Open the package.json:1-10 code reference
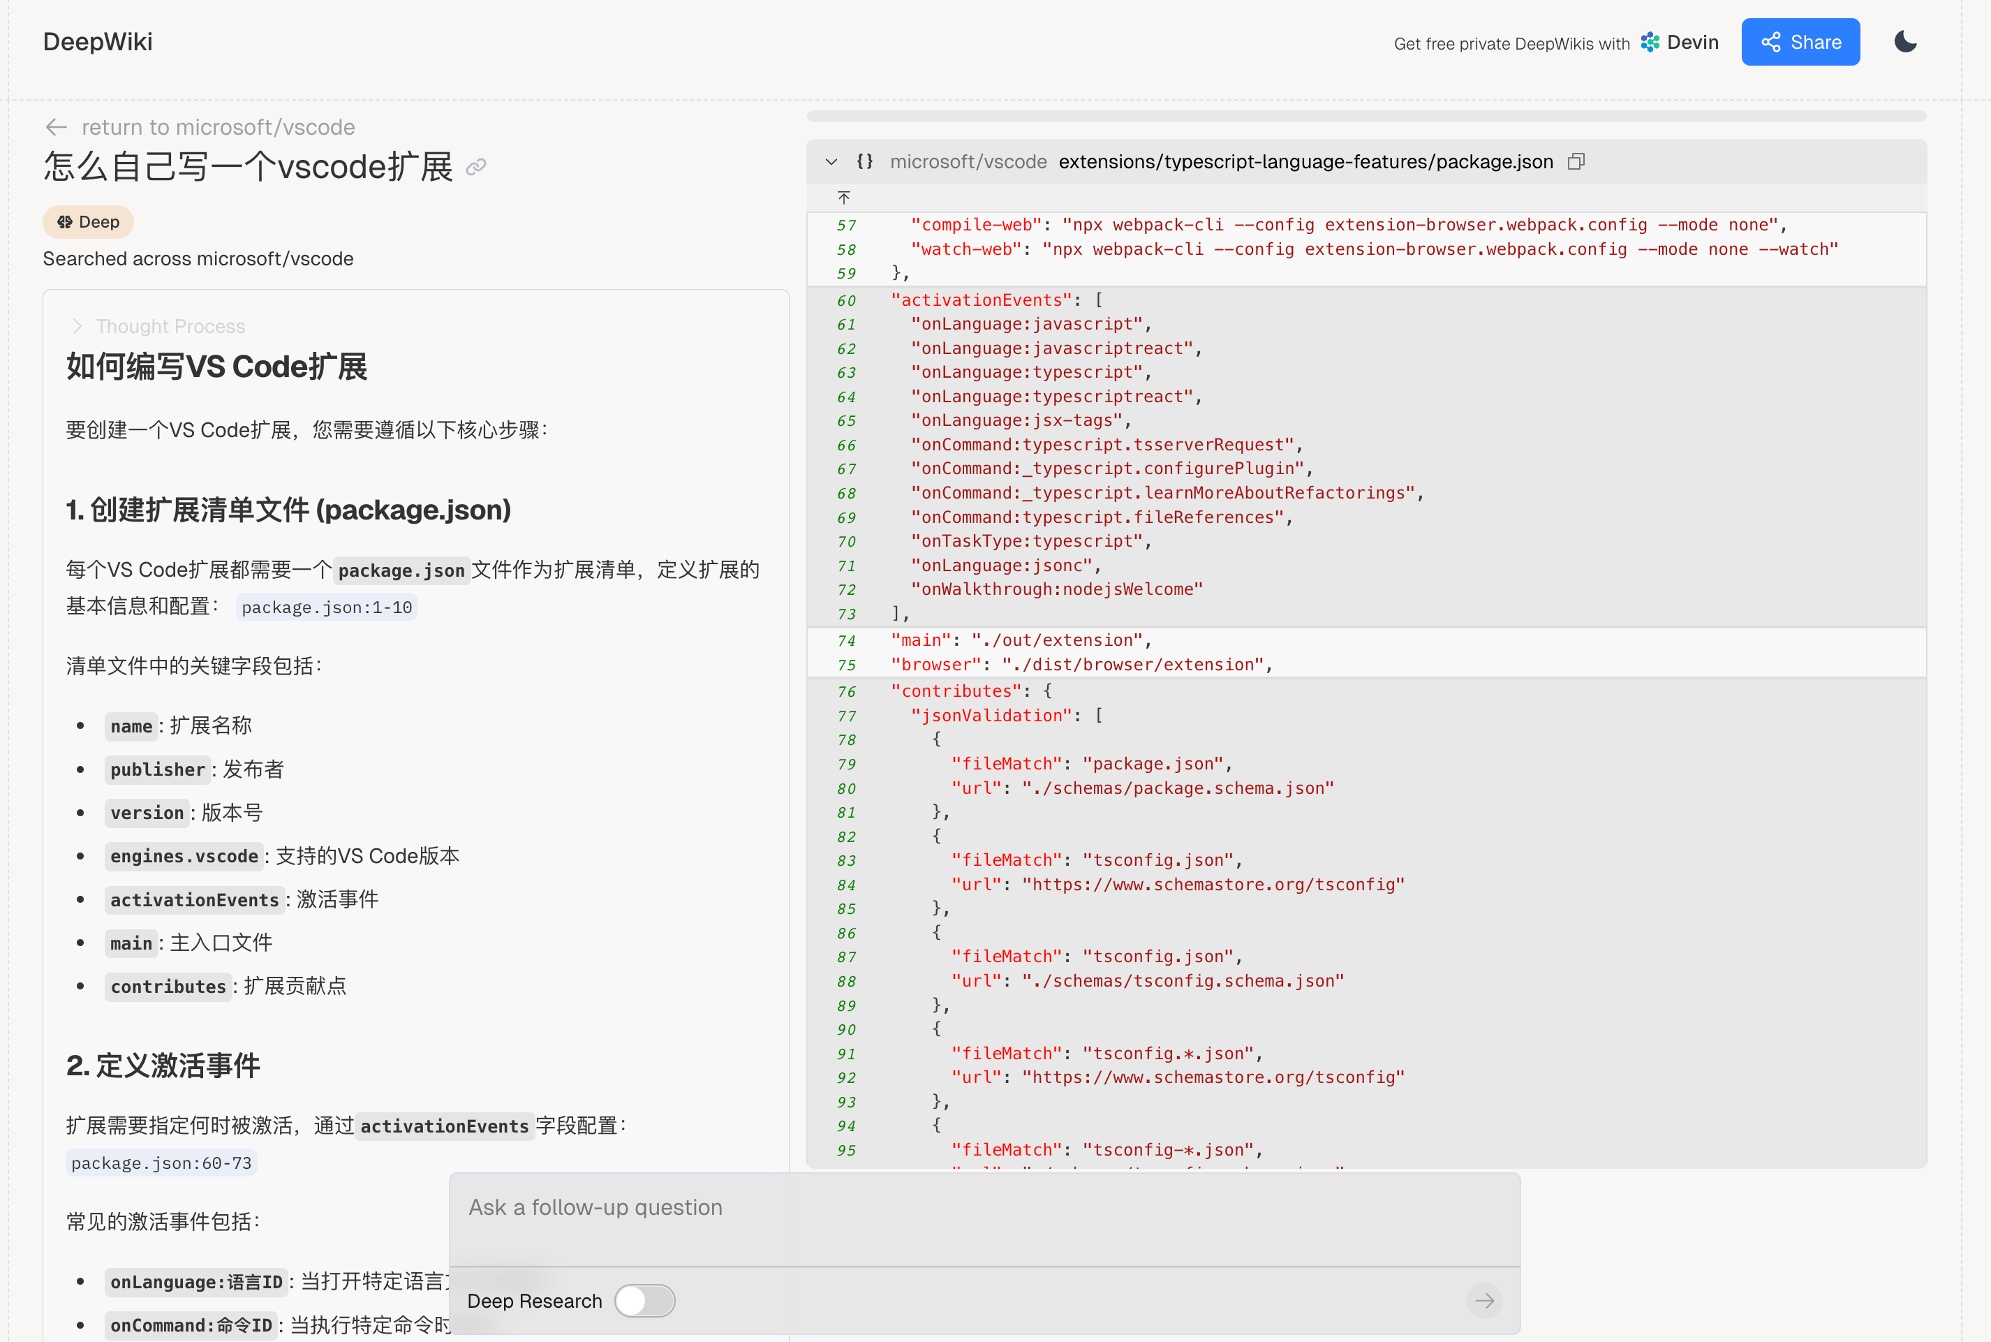 click(x=326, y=607)
